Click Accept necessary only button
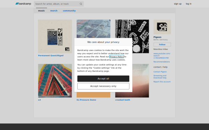 click(103, 86)
